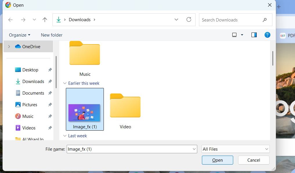This screenshot has height=173, width=295.
Task: Go back to the previous folder
Action: coord(10,19)
